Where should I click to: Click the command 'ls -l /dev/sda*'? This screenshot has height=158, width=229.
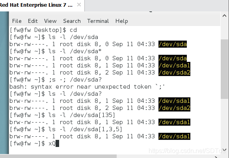tap(75, 51)
